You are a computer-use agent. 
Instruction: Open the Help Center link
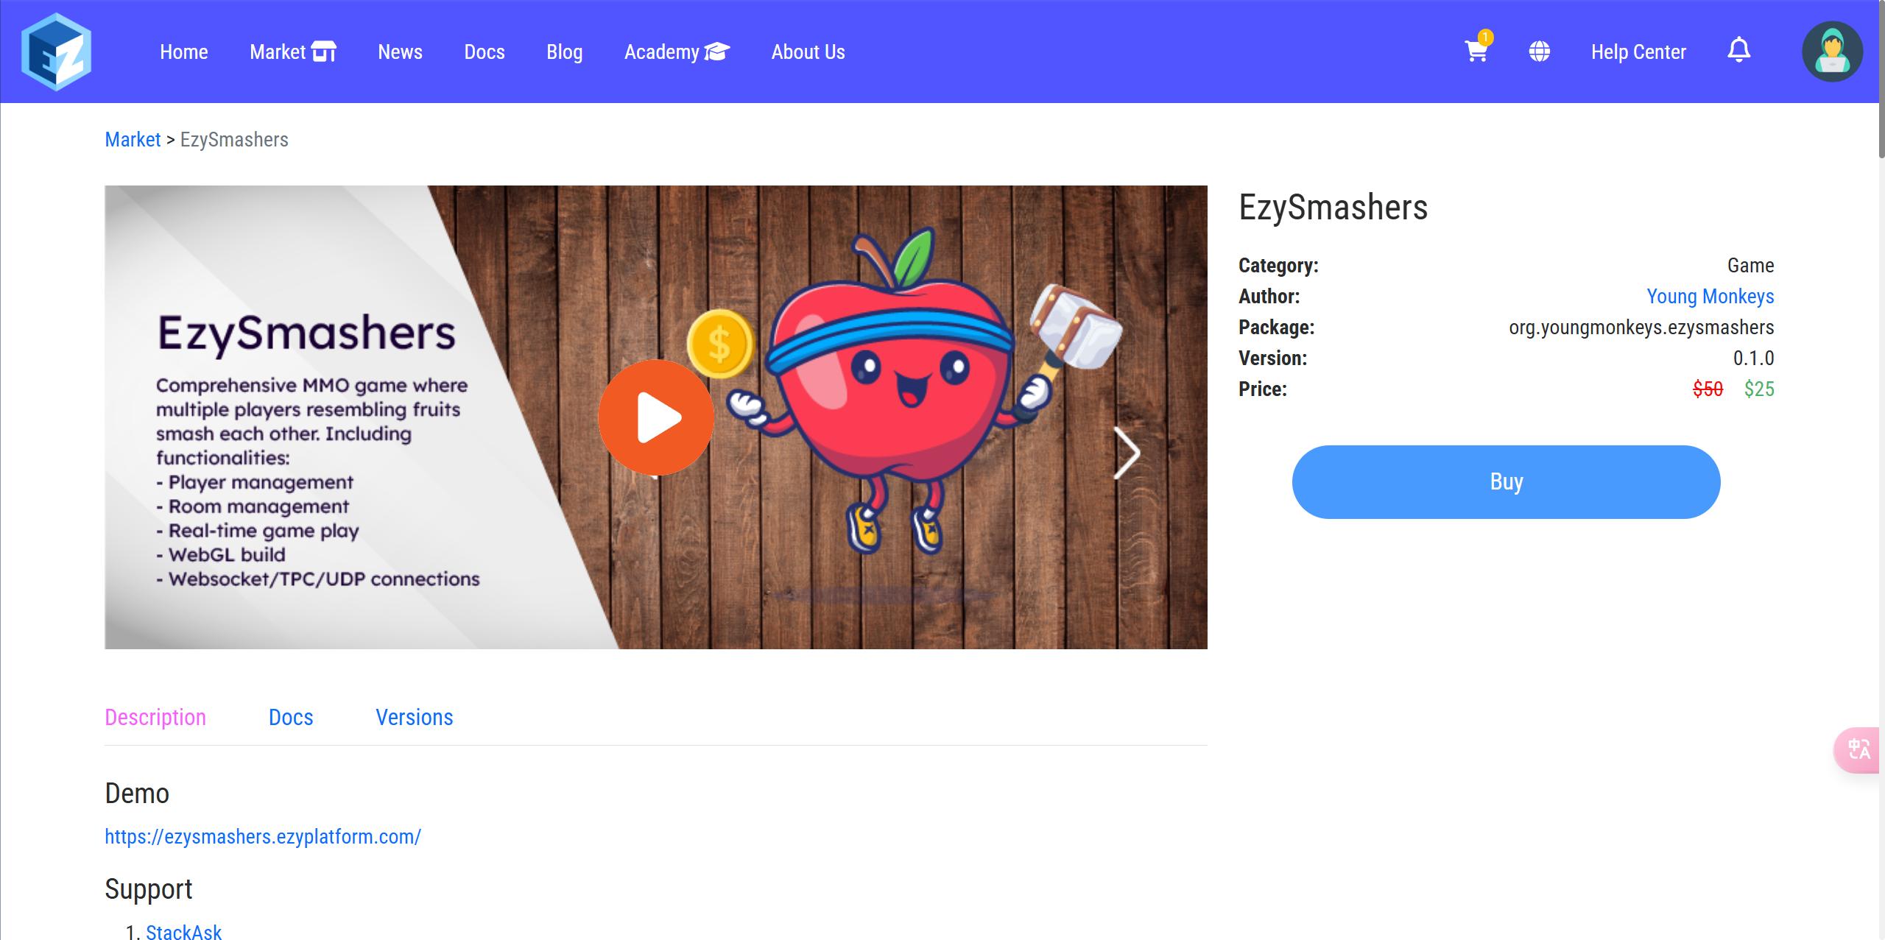click(x=1638, y=52)
